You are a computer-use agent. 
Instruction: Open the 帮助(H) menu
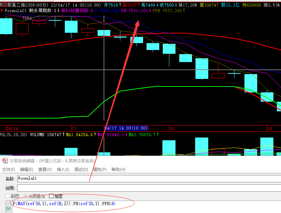[118, 170]
